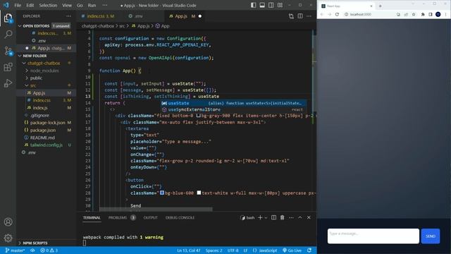Focus the Type a message input
The width and height of the screenshot is (451, 254).
tap(373, 236)
